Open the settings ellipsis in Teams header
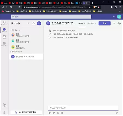The width and height of the screenshot is (123, 116). pyautogui.click(x=114, y=16)
